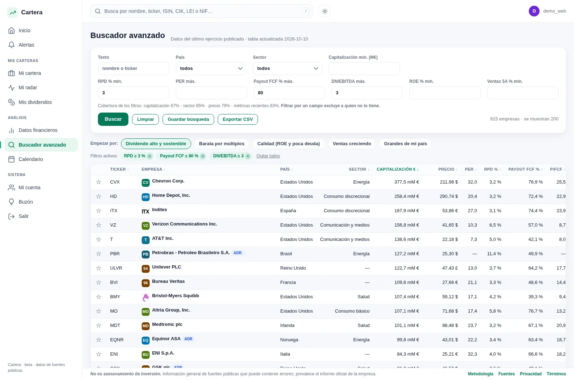Image resolution: width=574 pixels, height=380 pixels.
Task: Open Alertas from sidebar
Action: pyautogui.click(x=41, y=45)
